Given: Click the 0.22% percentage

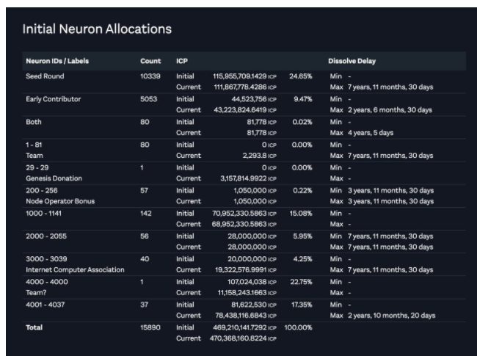Looking at the screenshot, I should (302, 190).
